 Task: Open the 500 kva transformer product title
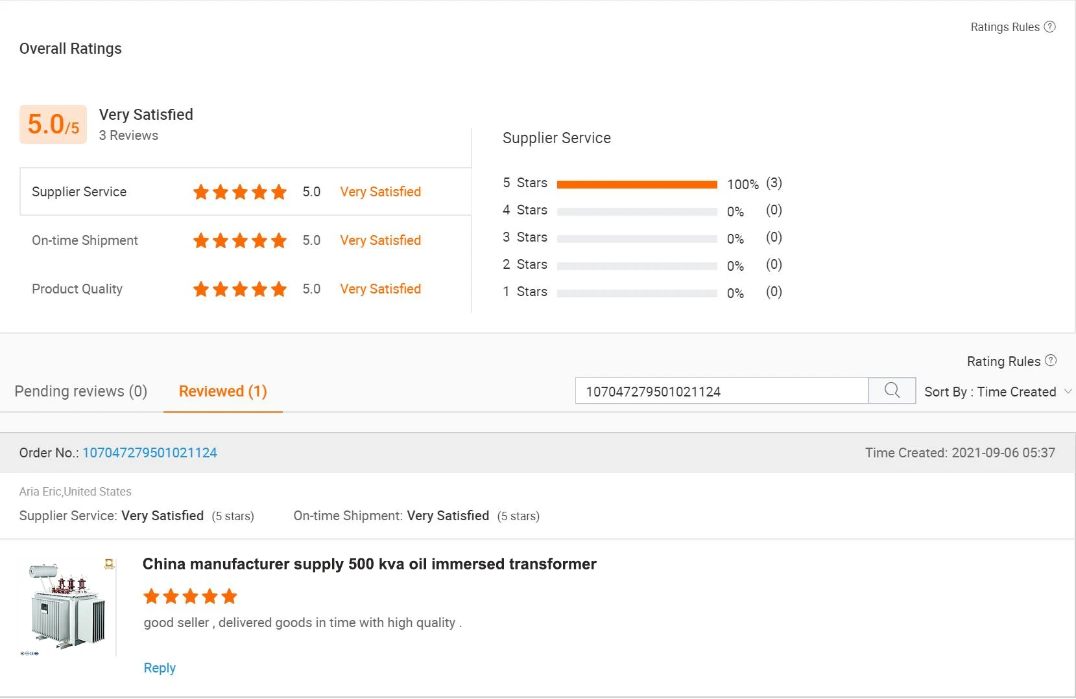(x=369, y=564)
